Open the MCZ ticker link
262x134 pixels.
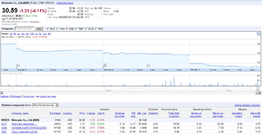tap(4, 124)
